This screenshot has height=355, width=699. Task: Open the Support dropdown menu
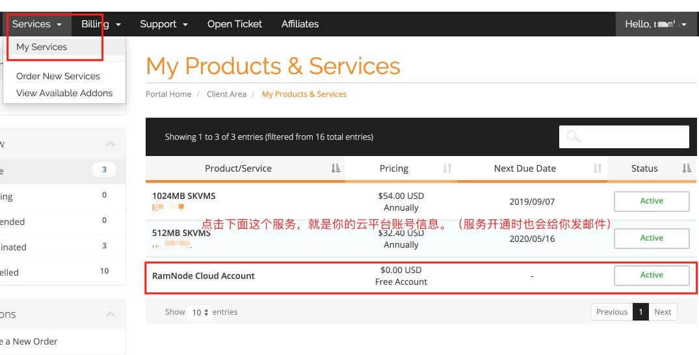pyautogui.click(x=163, y=24)
